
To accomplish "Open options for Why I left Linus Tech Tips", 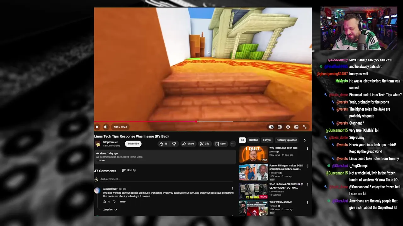I will (307, 148).
